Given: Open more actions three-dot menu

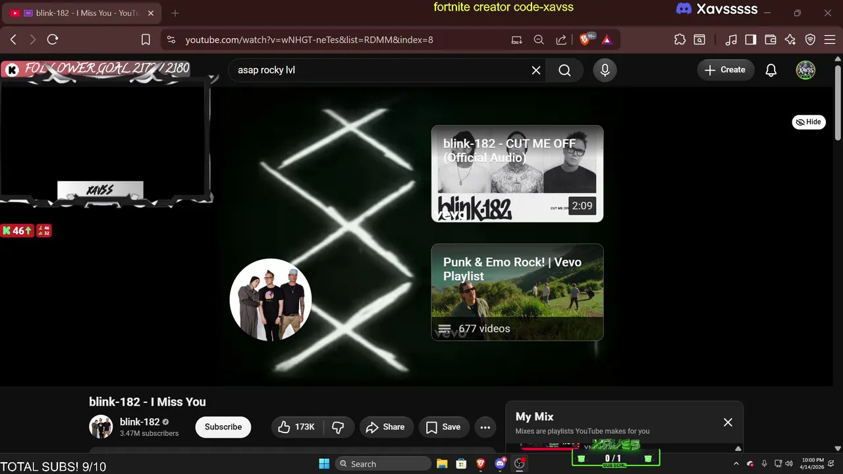Looking at the screenshot, I should pos(485,427).
